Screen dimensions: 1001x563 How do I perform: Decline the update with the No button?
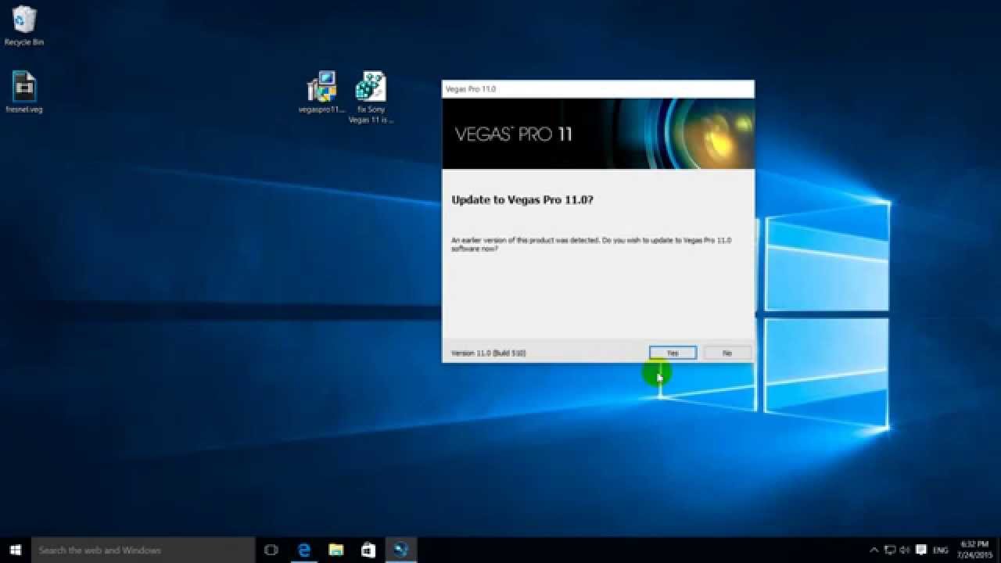click(727, 353)
